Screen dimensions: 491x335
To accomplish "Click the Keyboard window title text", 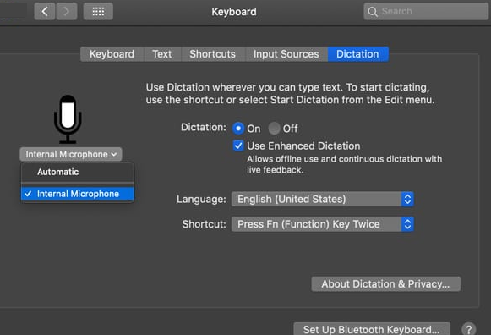I will coord(234,12).
